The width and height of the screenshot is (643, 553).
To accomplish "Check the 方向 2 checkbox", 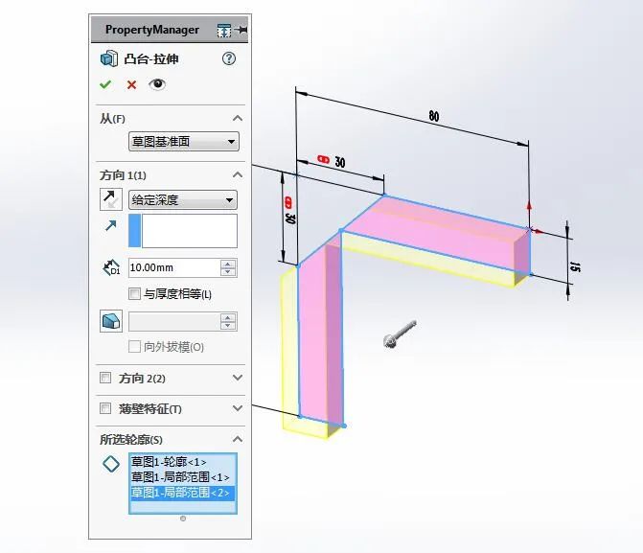I will click(105, 378).
